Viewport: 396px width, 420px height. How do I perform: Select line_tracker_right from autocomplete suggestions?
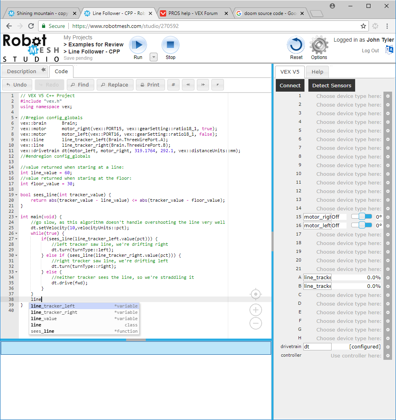[x=54, y=312]
